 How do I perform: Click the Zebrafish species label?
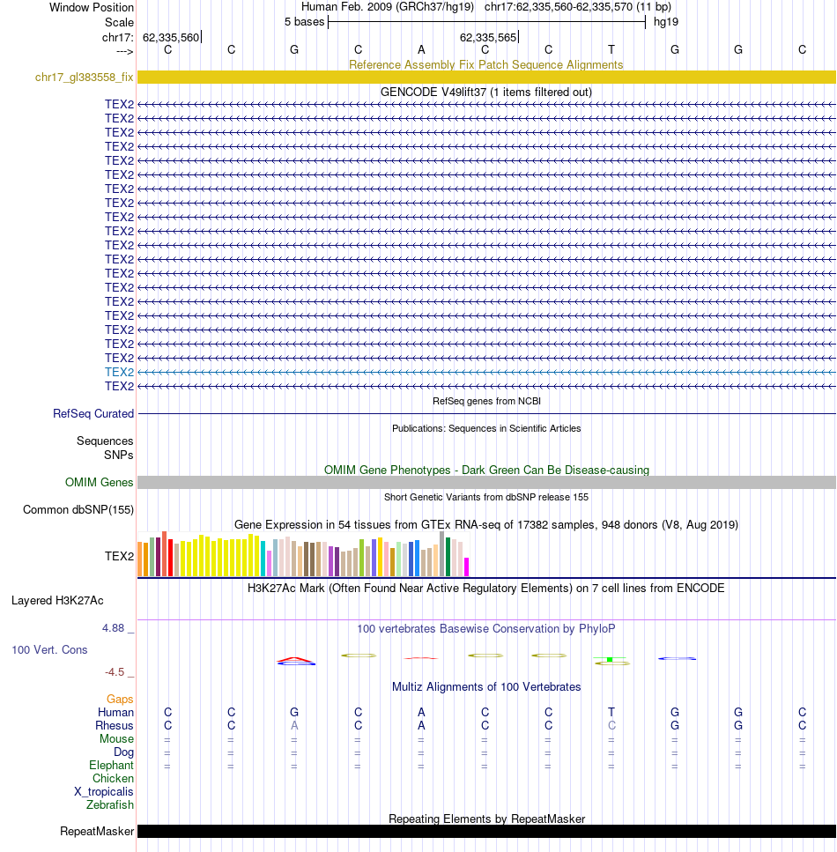pyautogui.click(x=110, y=804)
